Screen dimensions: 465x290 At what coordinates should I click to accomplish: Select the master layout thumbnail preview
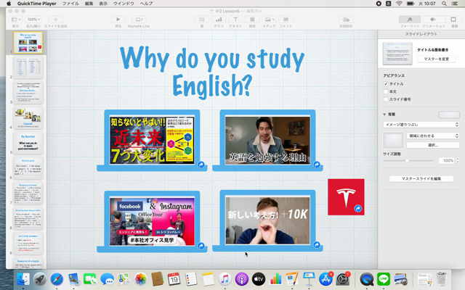(397, 54)
